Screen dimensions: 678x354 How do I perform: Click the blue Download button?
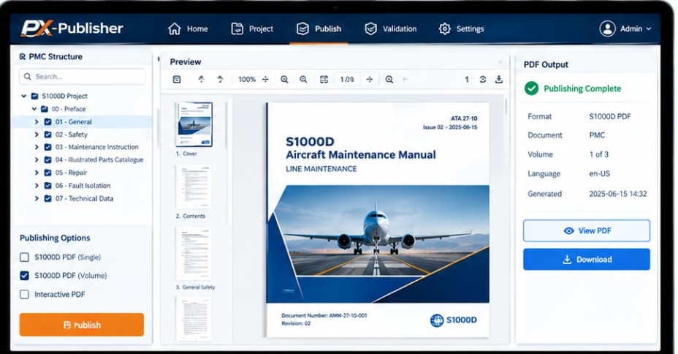point(587,259)
